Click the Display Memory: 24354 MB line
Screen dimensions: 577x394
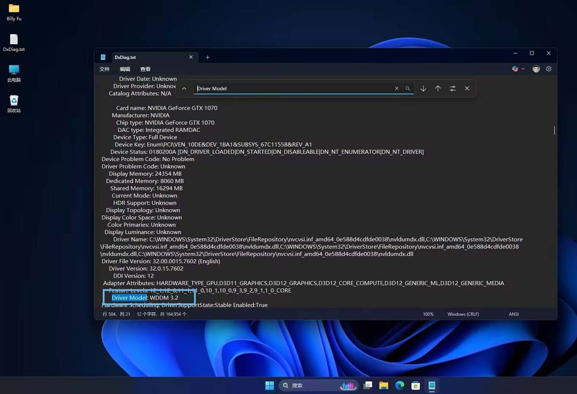tap(145, 174)
